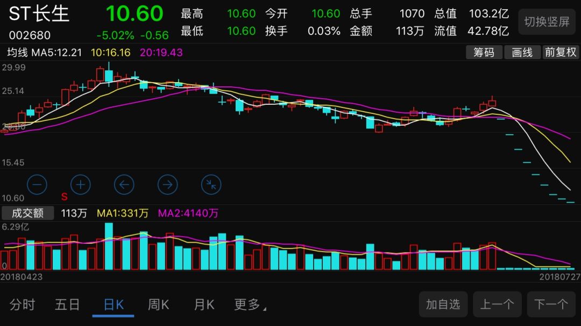Add stock with 加自选 button
The height and width of the screenshot is (326, 581).
[x=443, y=304]
